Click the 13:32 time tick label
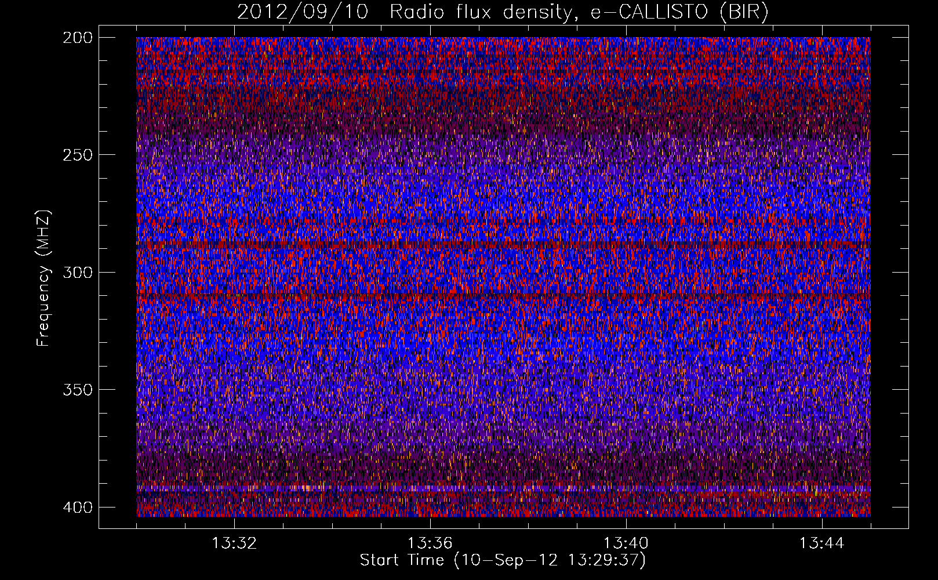Viewport: 938px width, 580px height. click(234, 543)
